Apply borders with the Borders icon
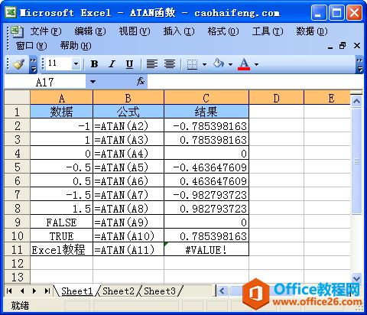This screenshot has height=315, width=367. (x=192, y=64)
